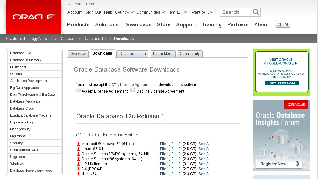Select Accept License Agreement radio button
The image size is (318, 179).
[78, 90]
